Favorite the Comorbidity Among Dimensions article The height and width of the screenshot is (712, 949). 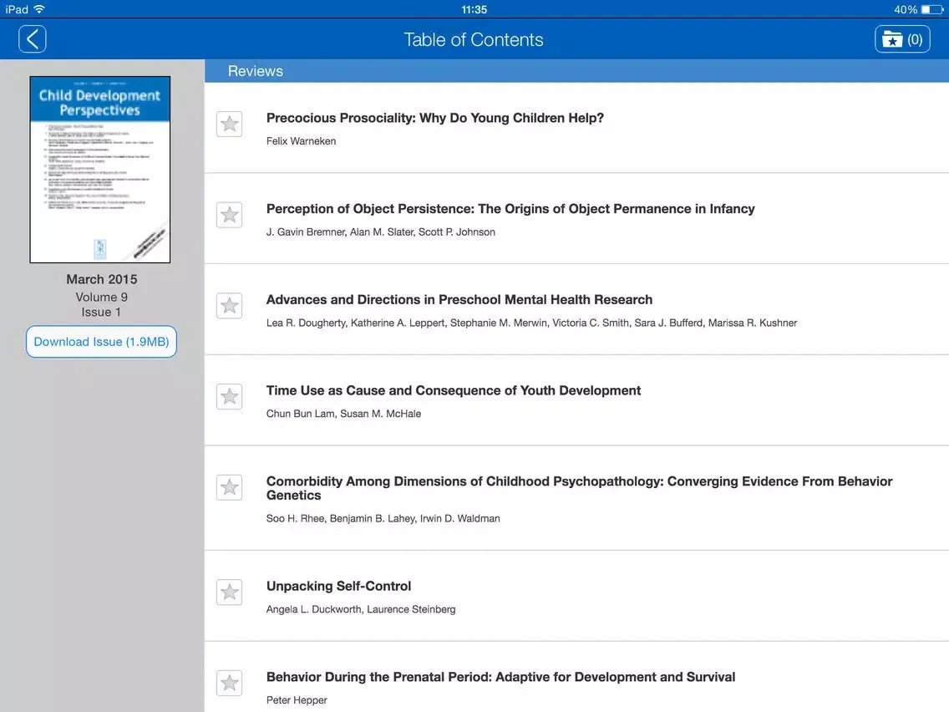point(230,487)
